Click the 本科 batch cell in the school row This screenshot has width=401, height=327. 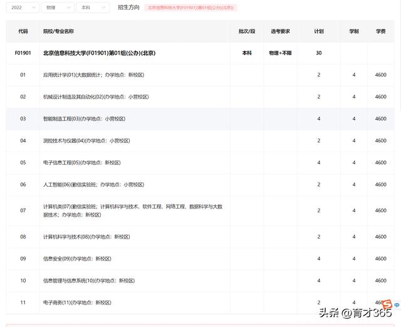[x=247, y=53]
